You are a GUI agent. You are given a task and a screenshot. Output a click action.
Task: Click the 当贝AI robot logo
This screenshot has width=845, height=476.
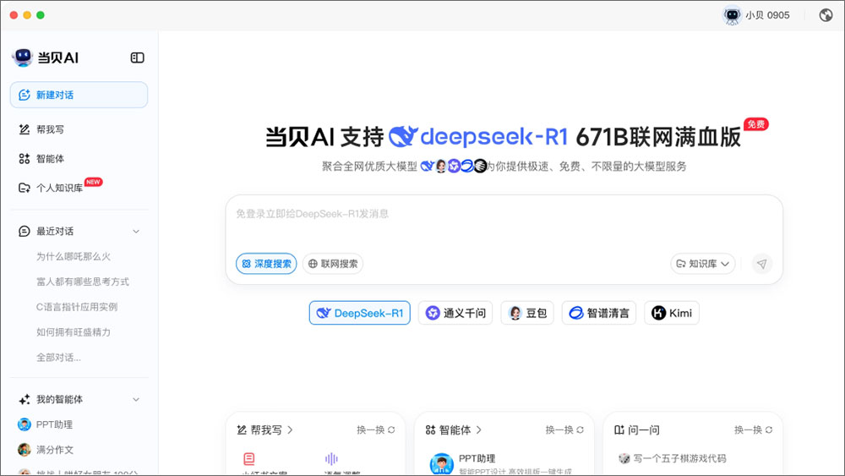click(x=23, y=57)
